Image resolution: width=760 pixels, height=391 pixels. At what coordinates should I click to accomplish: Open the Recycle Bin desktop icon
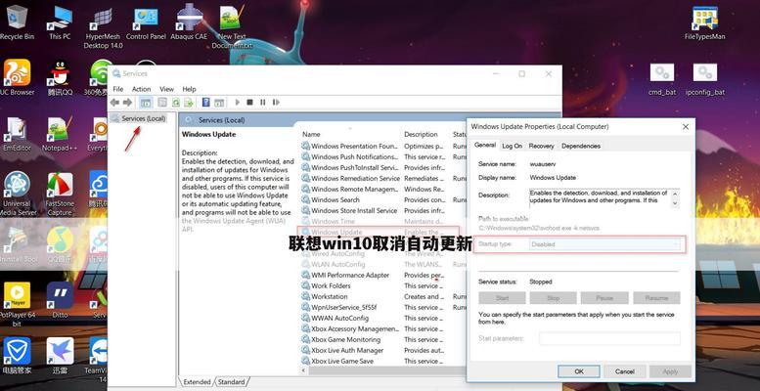tap(17, 22)
